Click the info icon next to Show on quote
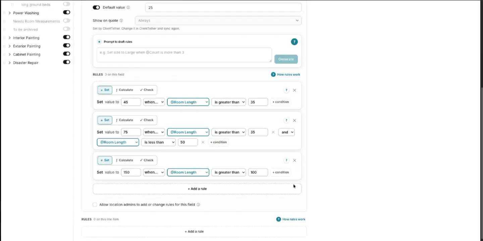 (x=121, y=20)
